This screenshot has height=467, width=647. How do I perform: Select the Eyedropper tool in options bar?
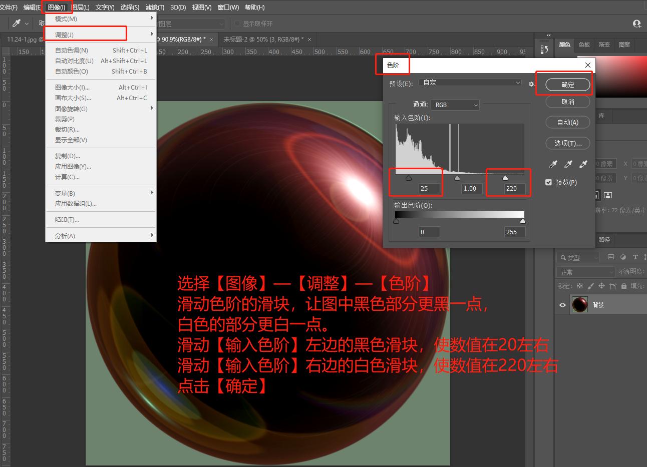click(17, 24)
